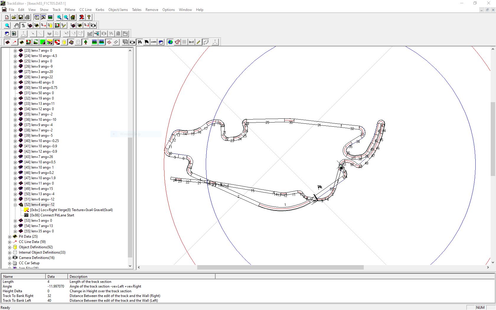Collapse track section [52] len=4 ang=-12

point(15,205)
